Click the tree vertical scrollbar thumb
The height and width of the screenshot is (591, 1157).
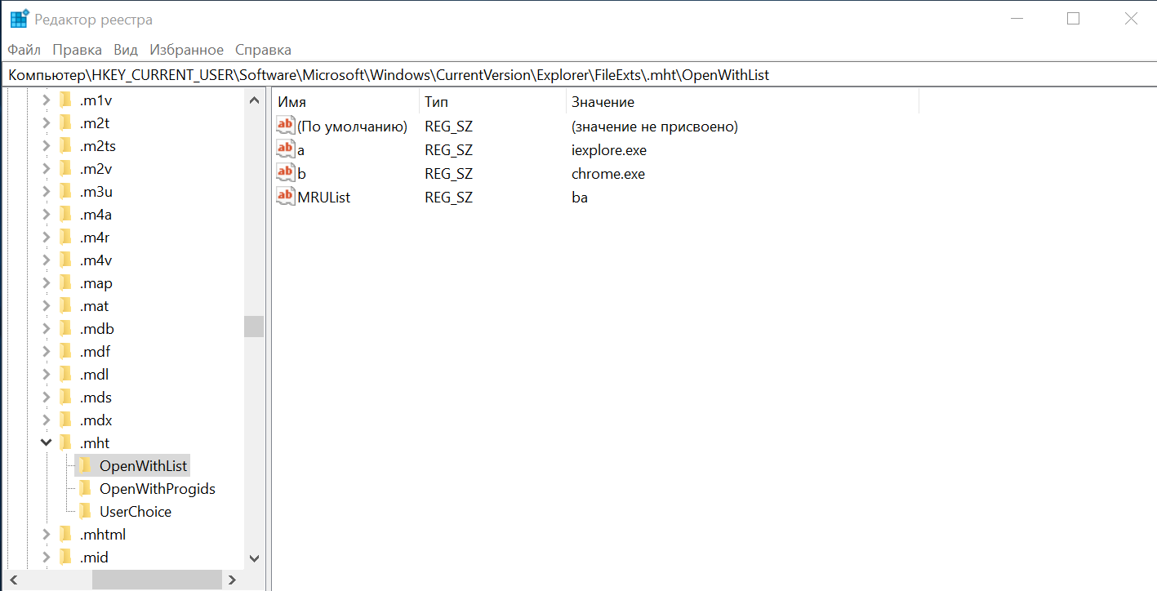254,327
